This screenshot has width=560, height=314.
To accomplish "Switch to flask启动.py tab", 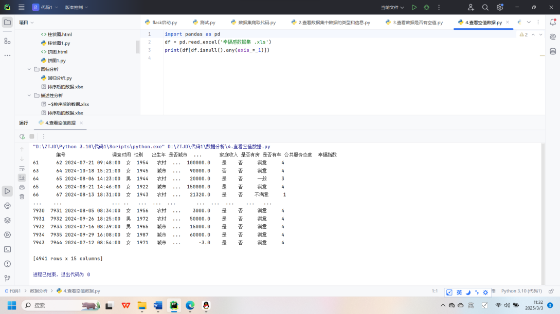I will (161, 23).
